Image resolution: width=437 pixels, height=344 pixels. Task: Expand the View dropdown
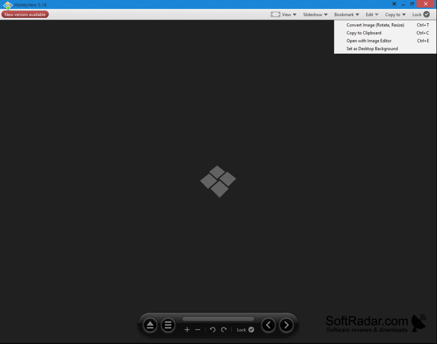pyautogui.click(x=289, y=14)
